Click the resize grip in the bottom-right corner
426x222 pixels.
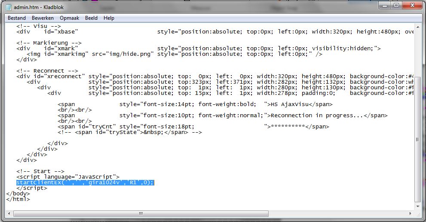point(418,214)
